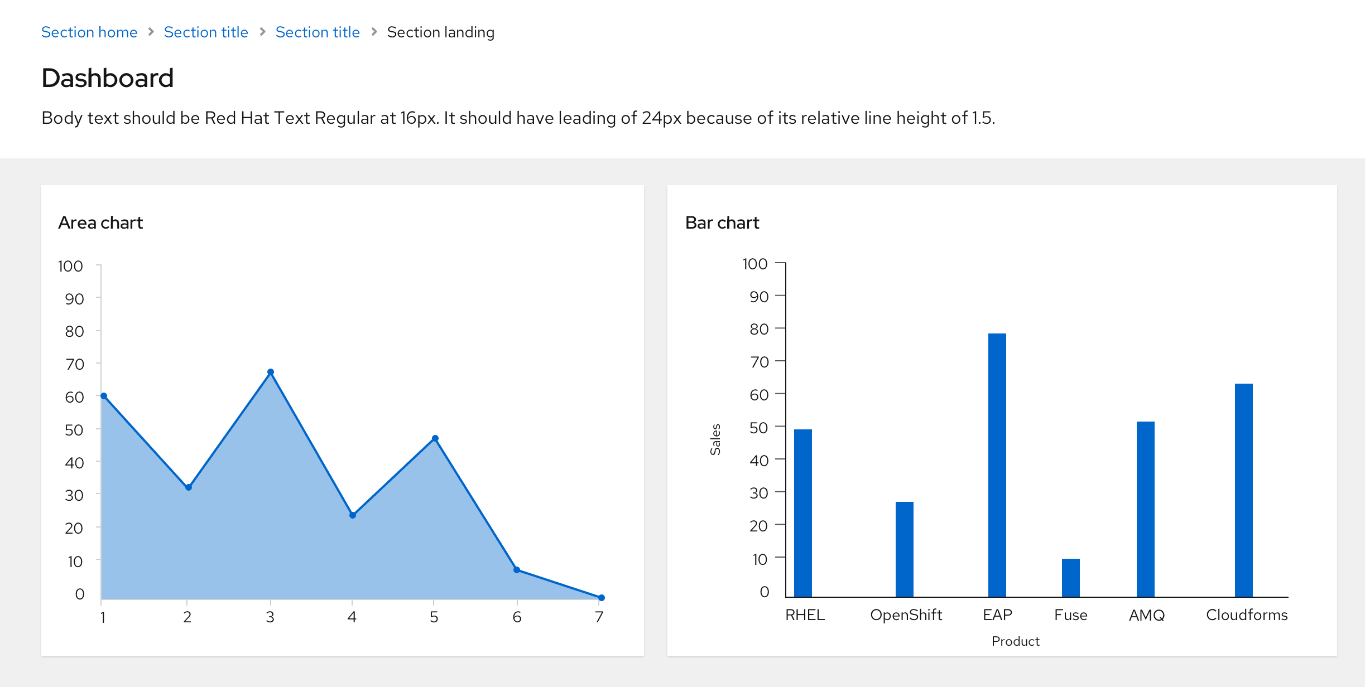Go to the second Section title breadcrumb
Screen dimensions: 1365x687
pyautogui.click(x=318, y=32)
